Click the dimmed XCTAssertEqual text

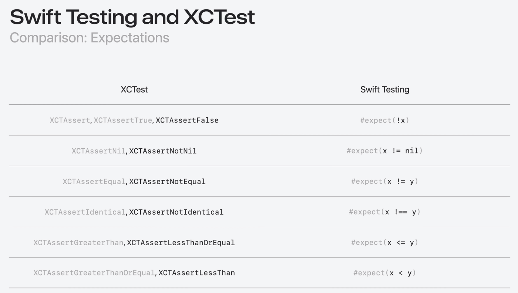(x=94, y=182)
